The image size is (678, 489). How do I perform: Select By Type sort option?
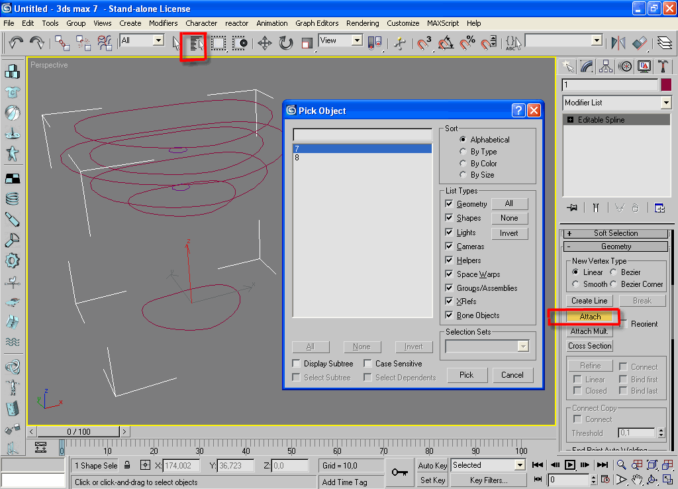tap(463, 152)
